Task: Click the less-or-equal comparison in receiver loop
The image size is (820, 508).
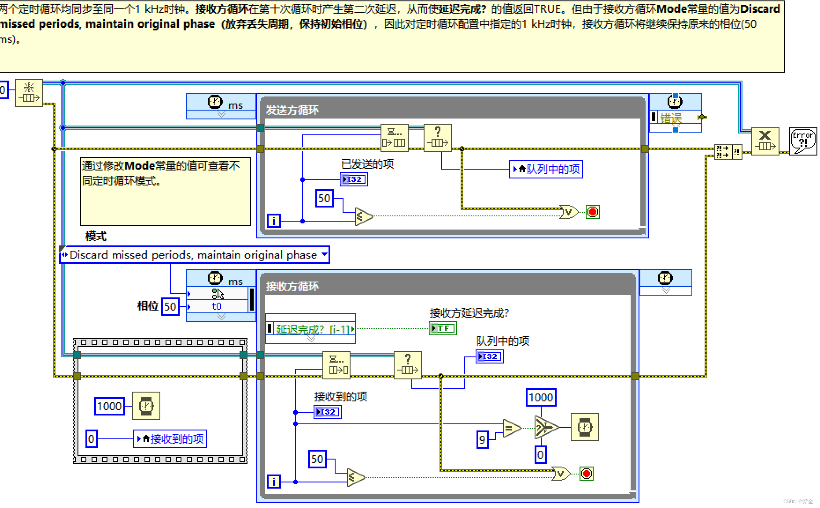Action: pyautogui.click(x=356, y=477)
